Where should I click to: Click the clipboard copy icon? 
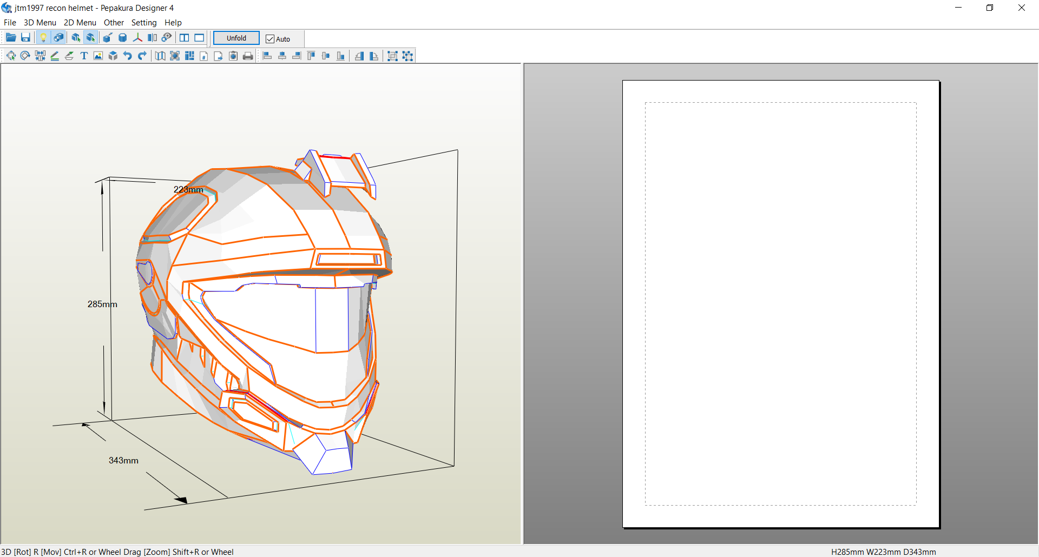point(233,56)
